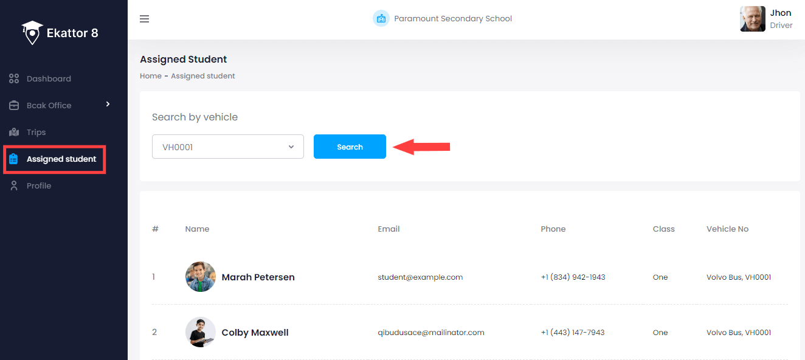The height and width of the screenshot is (360, 805).
Task: Click the Paramount Secondary School title
Action: pos(453,19)
